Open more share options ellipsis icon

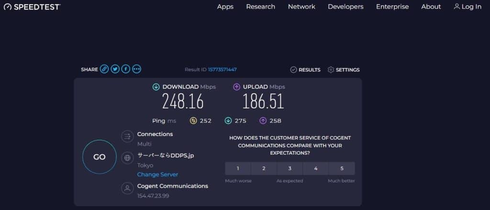pyautogui.click(x=136, y=69)
